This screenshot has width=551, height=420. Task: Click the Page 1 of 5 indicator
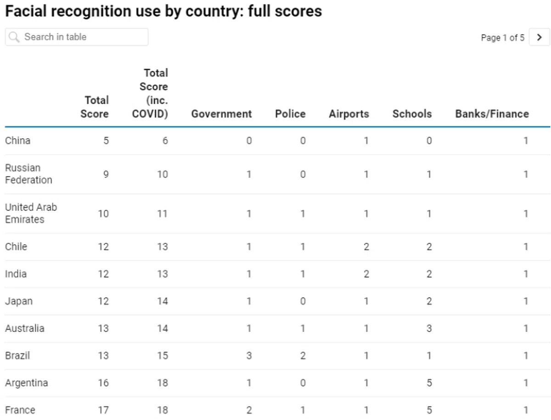click(x=502, y=38)
